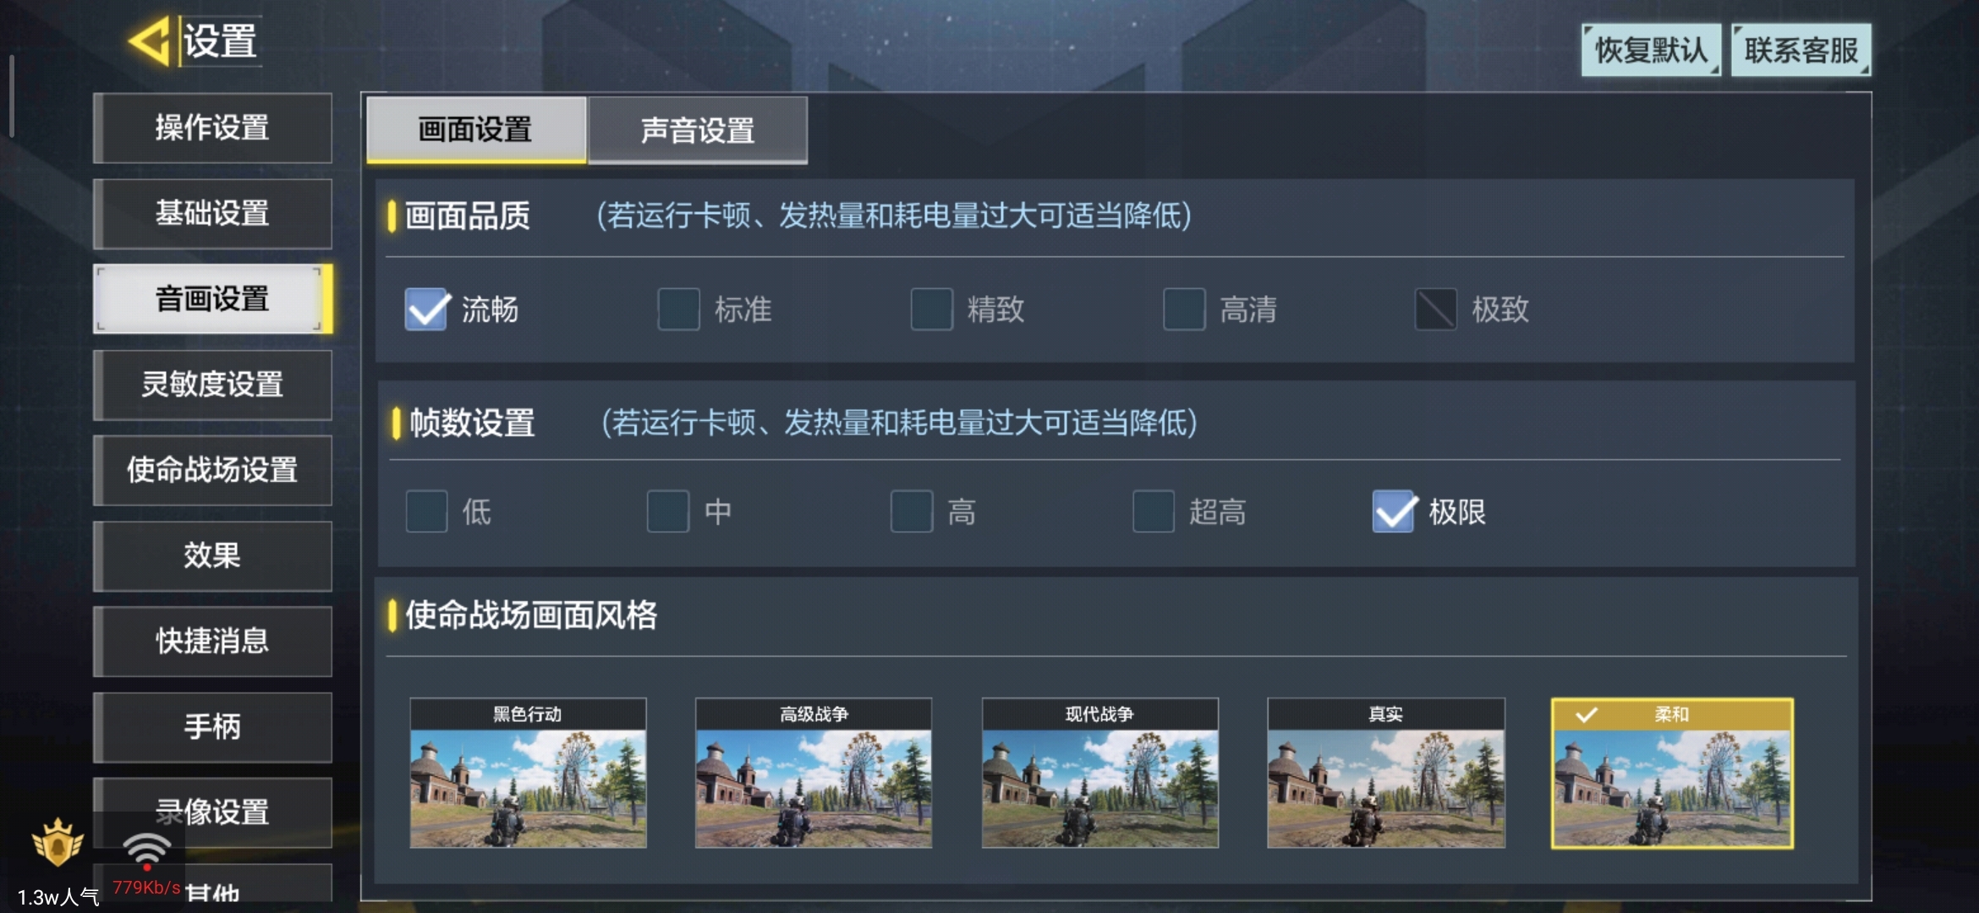Switch to 声音设置 tab
Screen dimensions: 1979x913
click(x=698, y=129)
